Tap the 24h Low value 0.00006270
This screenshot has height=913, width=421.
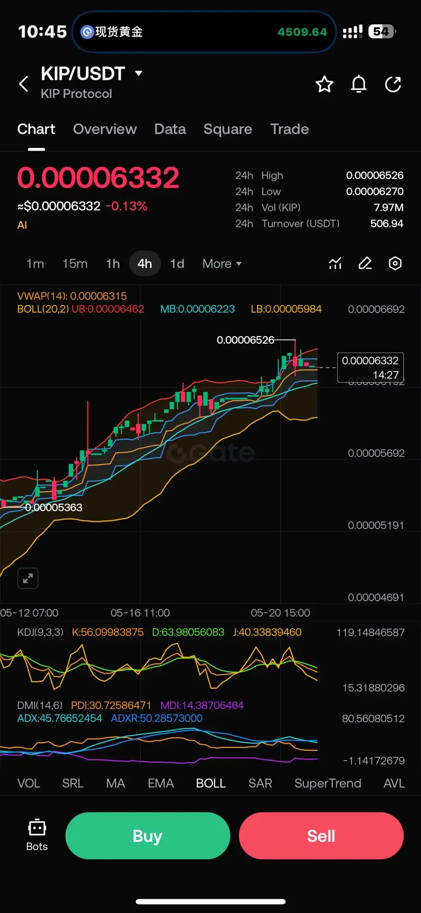point(375,192)
